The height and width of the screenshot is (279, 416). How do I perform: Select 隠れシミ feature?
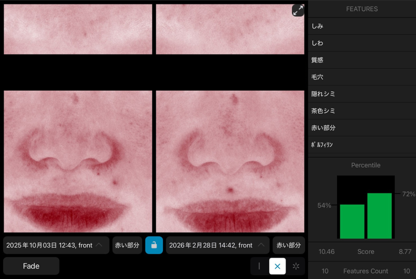pyautogui.click(x=362, y=94)
